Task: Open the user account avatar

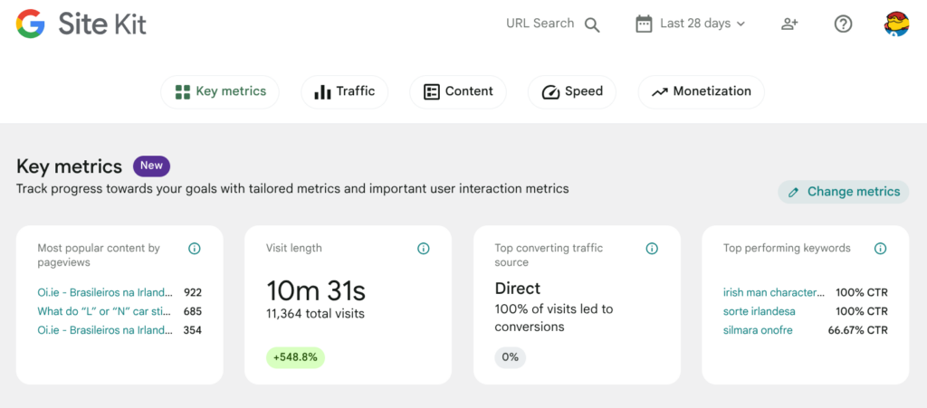Action: (896, 24)
